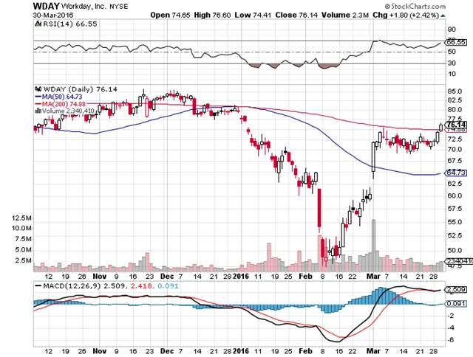Click the Nov label on bottom date axis
Viewport: 473px width, 357px height.
pyautogui.click(x=100, y=351)
